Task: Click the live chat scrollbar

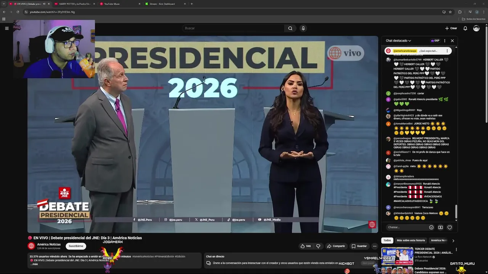Action: click(x=456, y=212)
